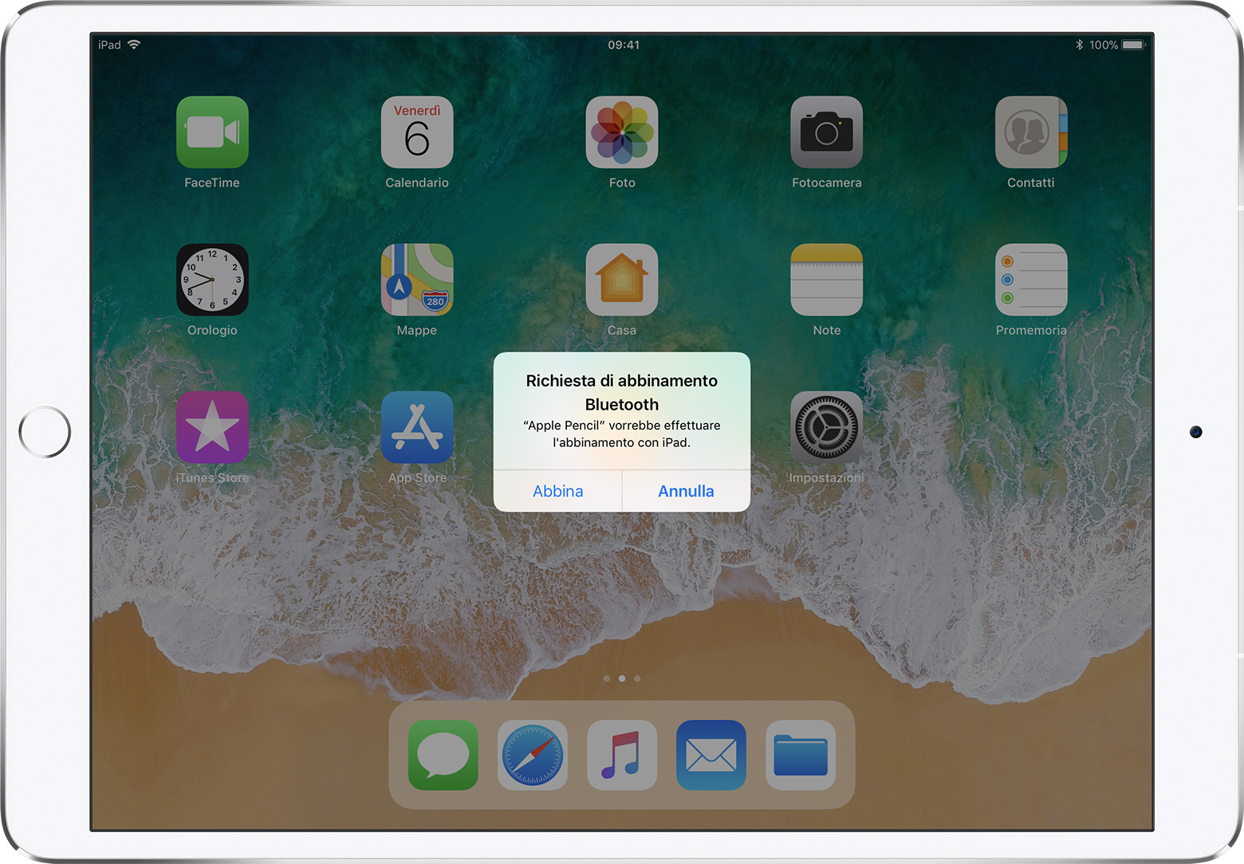Open Contatti

(1031, 132)
